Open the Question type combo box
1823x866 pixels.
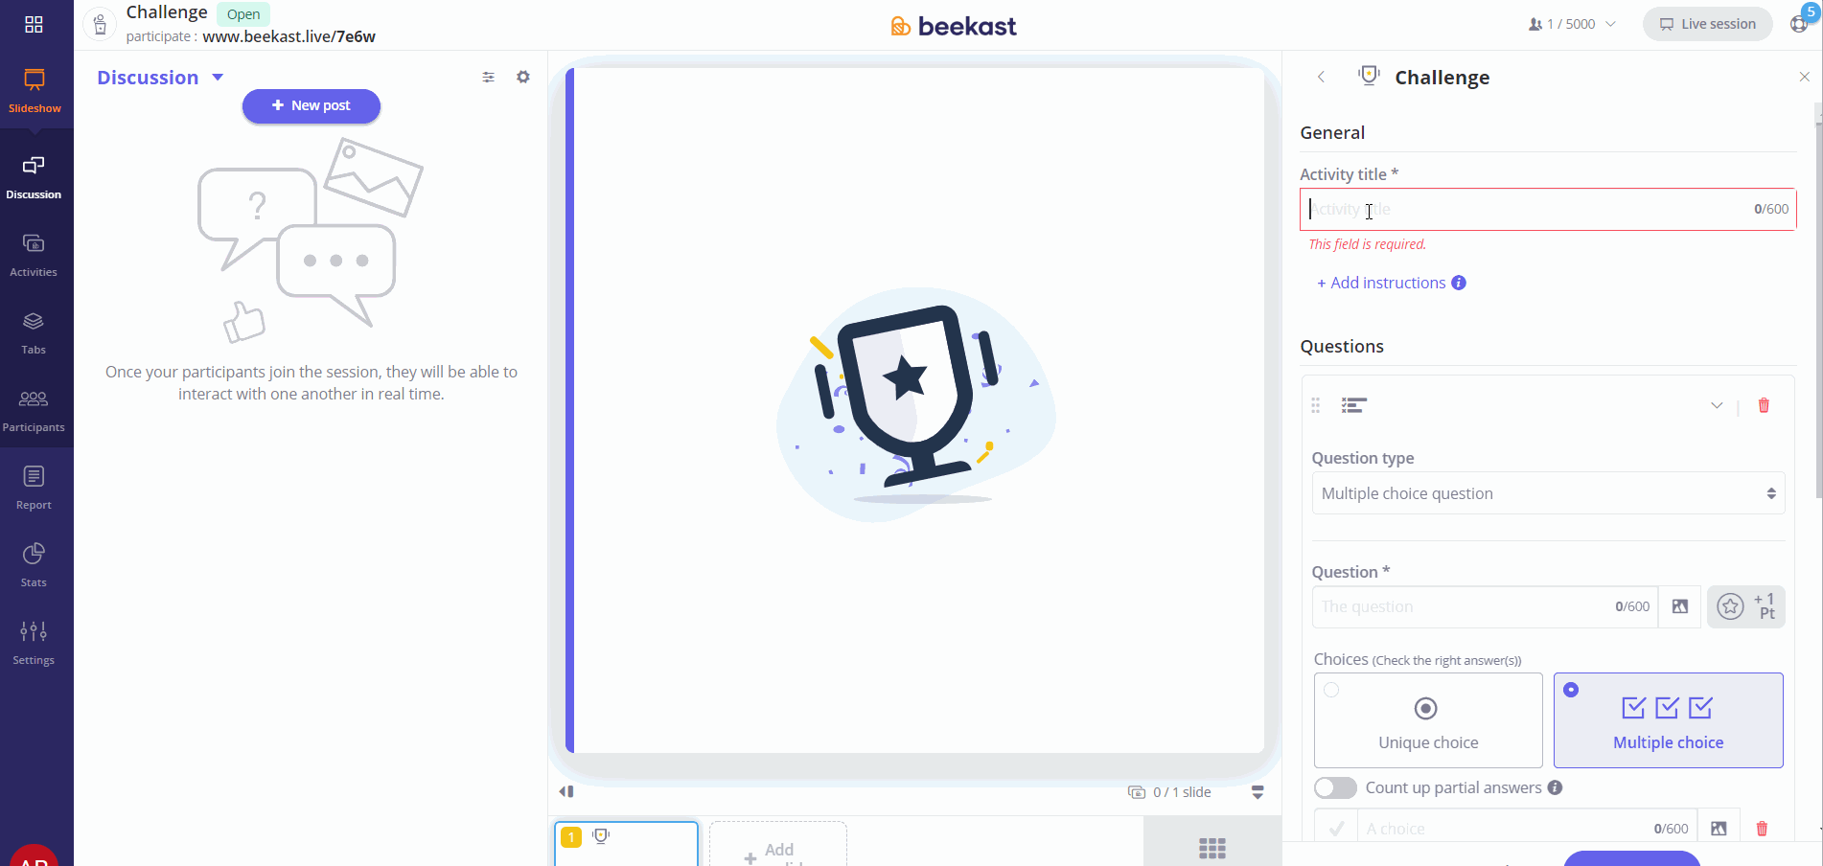[1549, 493]
